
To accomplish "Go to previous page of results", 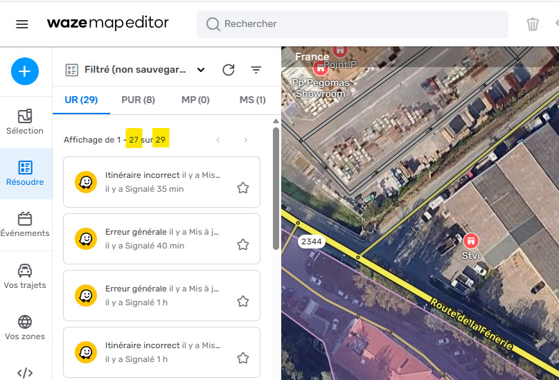I will click(x=218, y=140).
